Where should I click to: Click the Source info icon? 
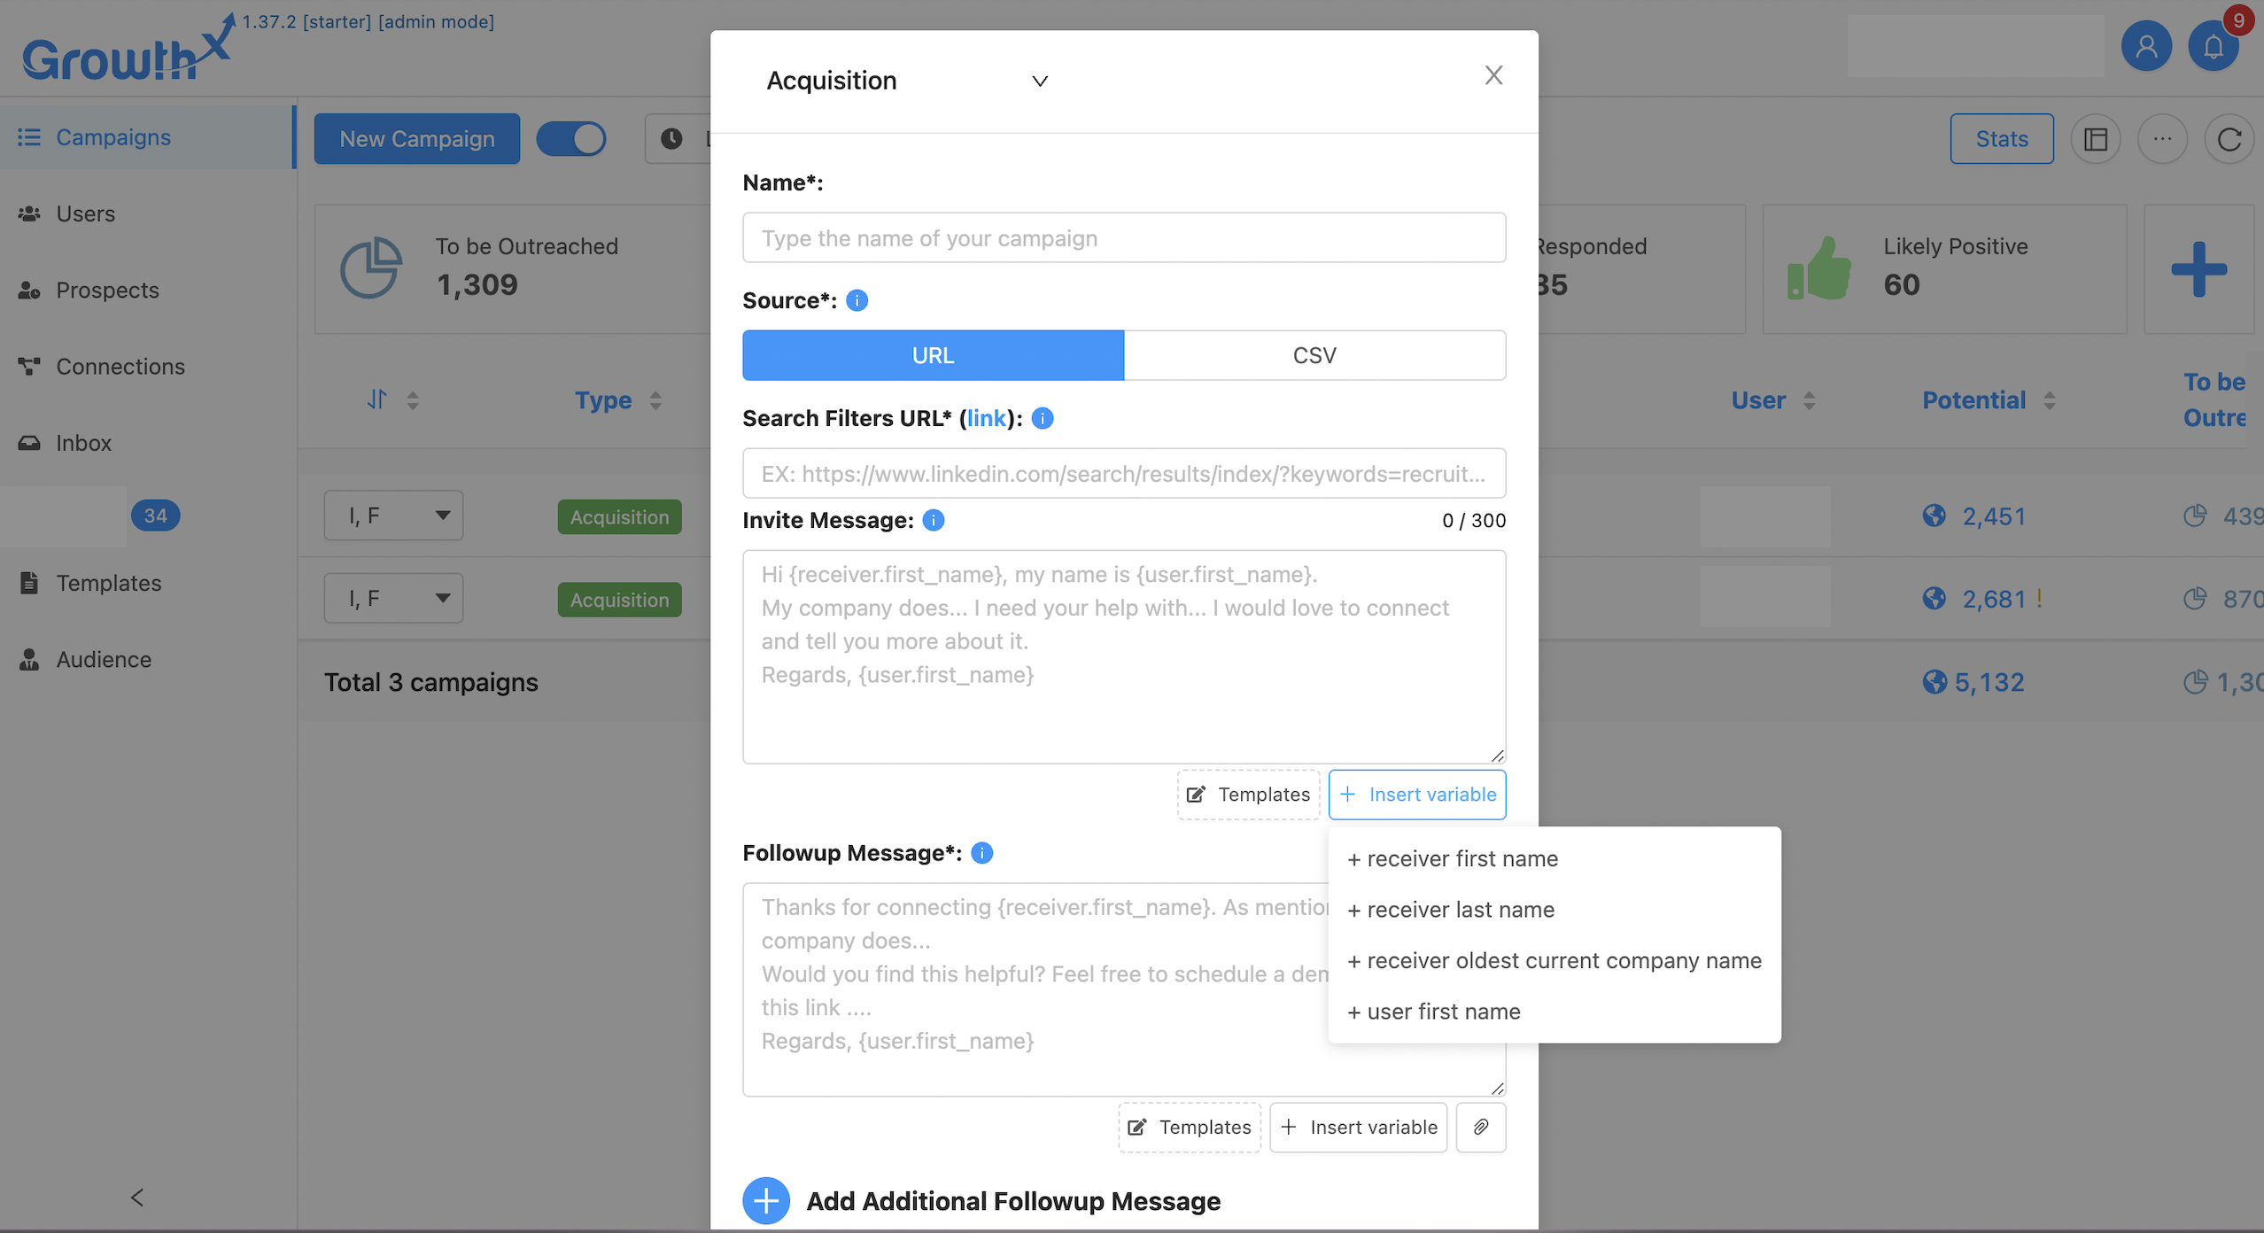(857, 300)
